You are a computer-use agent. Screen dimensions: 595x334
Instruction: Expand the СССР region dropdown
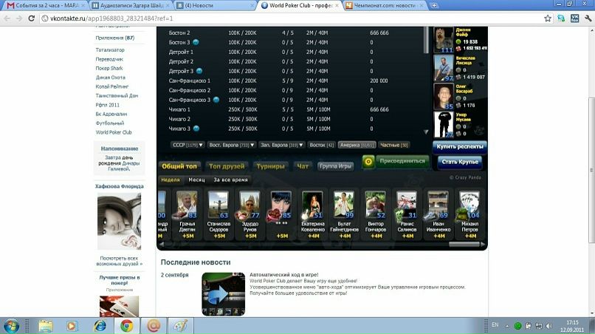[185, 146]
